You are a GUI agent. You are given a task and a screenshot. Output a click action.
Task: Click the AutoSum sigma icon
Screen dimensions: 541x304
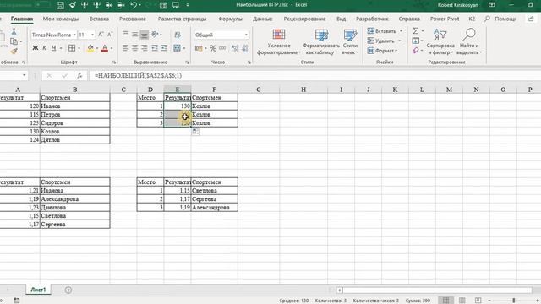point(416,31)
